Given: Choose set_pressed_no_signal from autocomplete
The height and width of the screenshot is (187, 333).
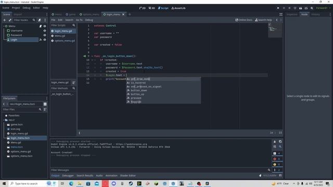Looking at the screenshot, I should 163,87.
